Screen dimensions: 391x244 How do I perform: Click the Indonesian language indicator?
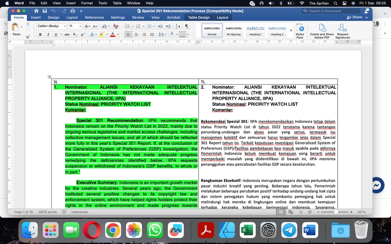[x=79, y=212]
